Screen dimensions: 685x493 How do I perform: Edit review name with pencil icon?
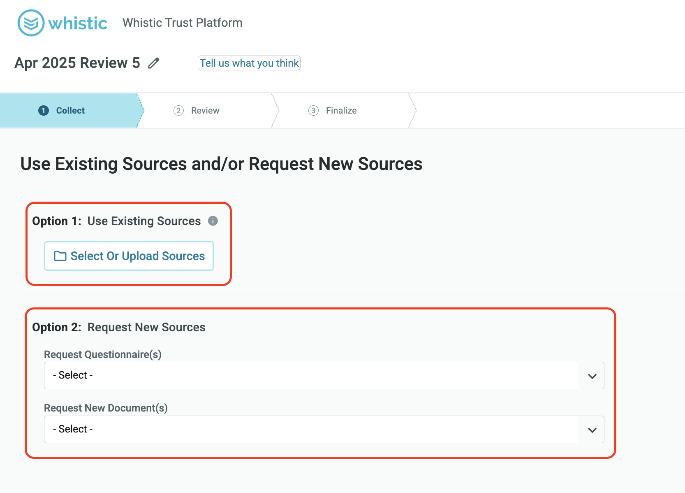coord(153,63)
